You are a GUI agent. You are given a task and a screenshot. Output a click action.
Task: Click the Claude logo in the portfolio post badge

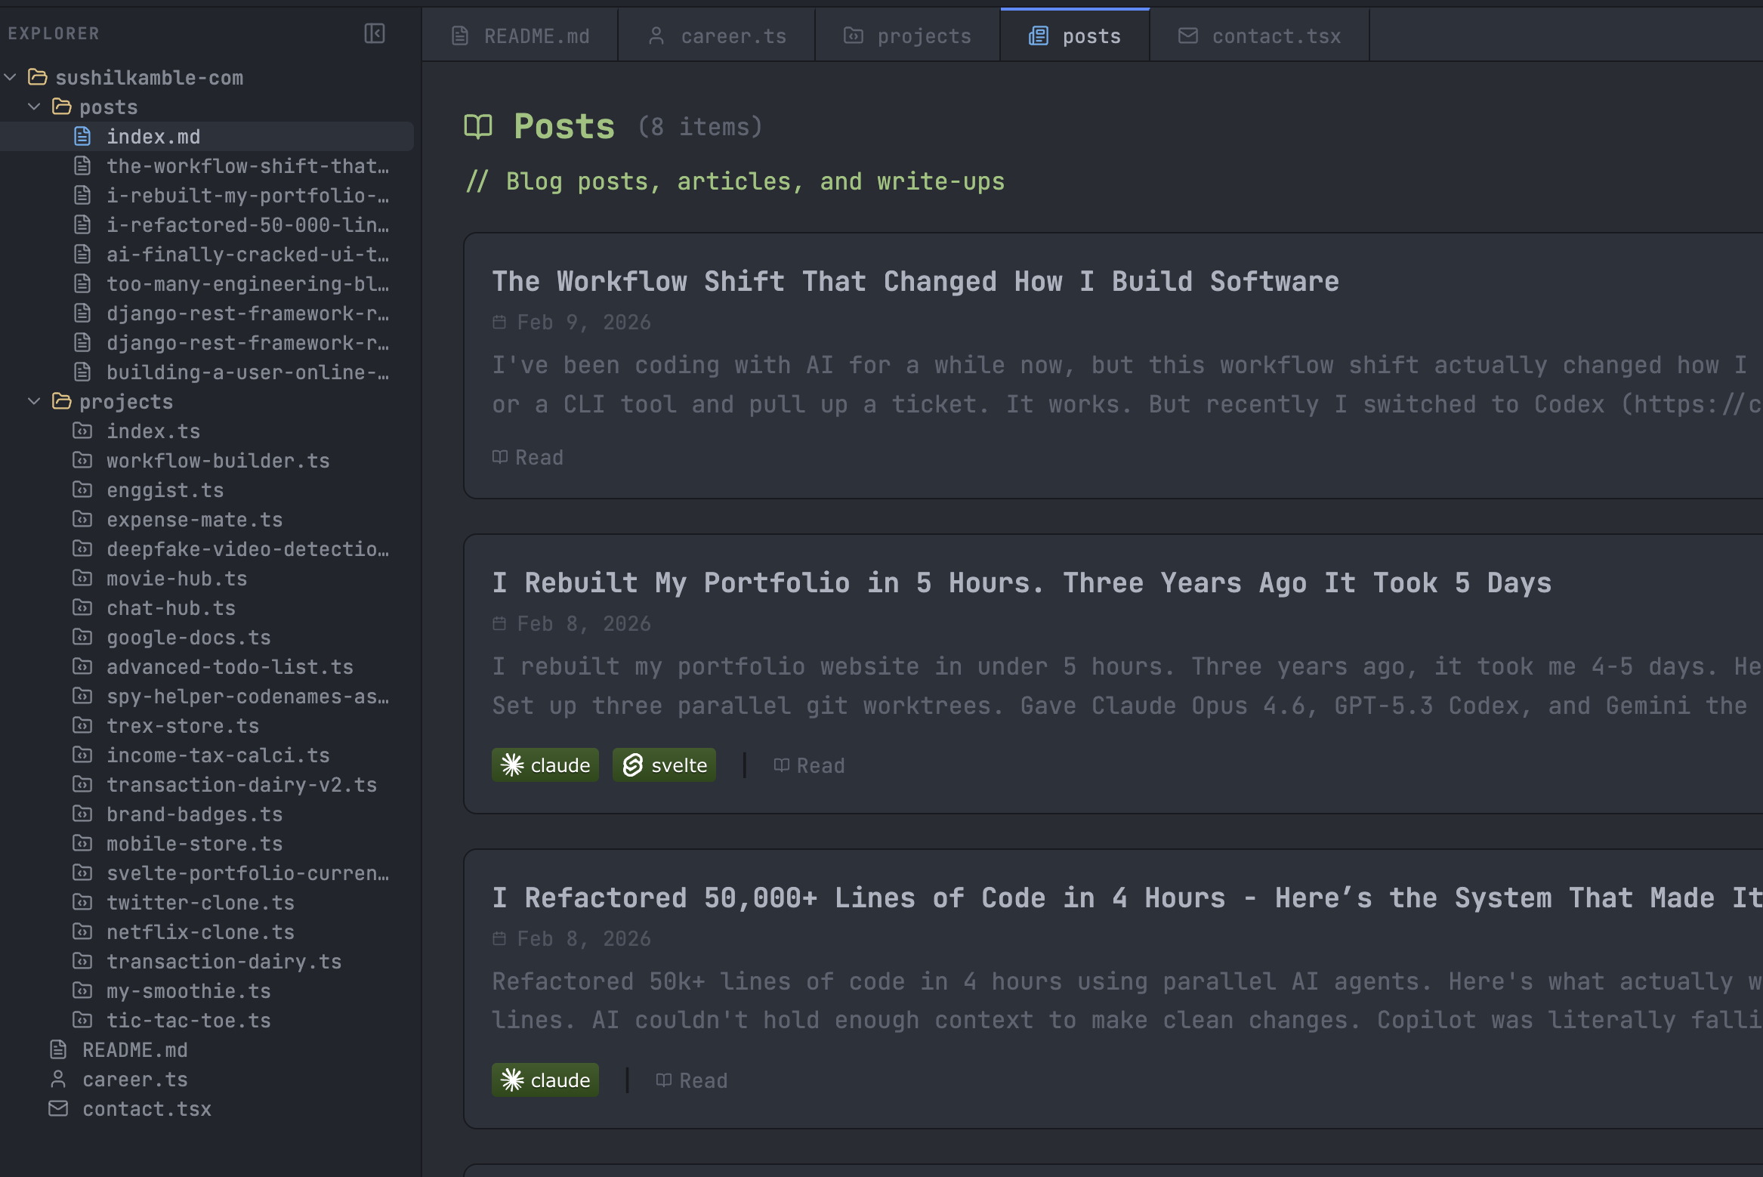(x=512, y=765)
